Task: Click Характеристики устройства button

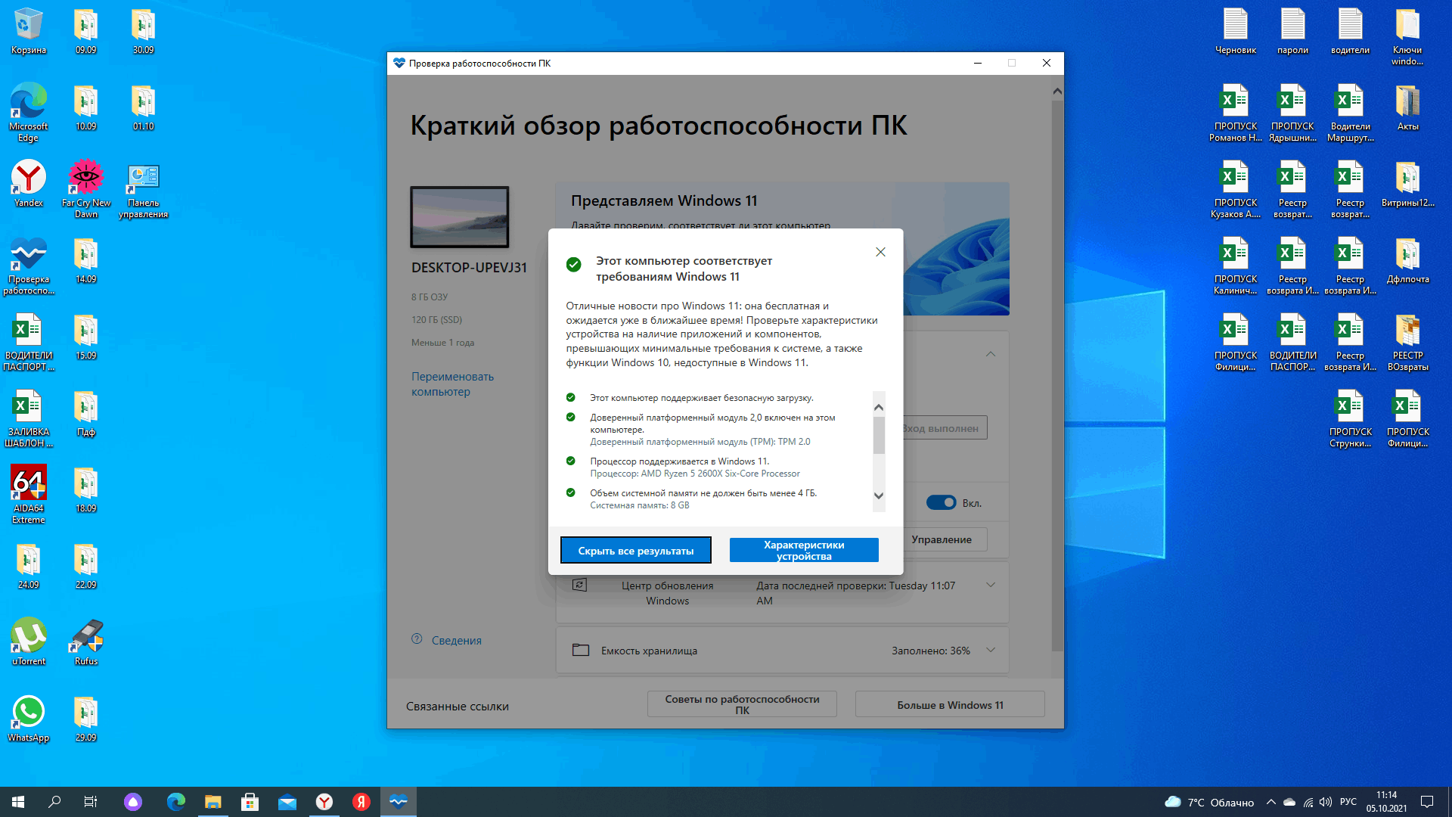Action: [x=804, y=550]
